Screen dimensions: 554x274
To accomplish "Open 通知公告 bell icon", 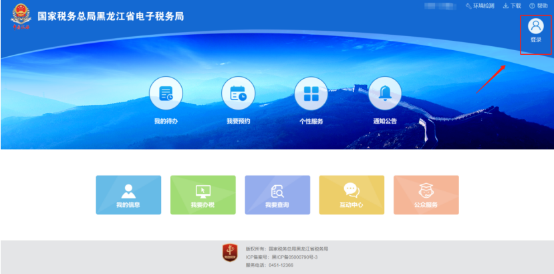I will coord(385,94).
